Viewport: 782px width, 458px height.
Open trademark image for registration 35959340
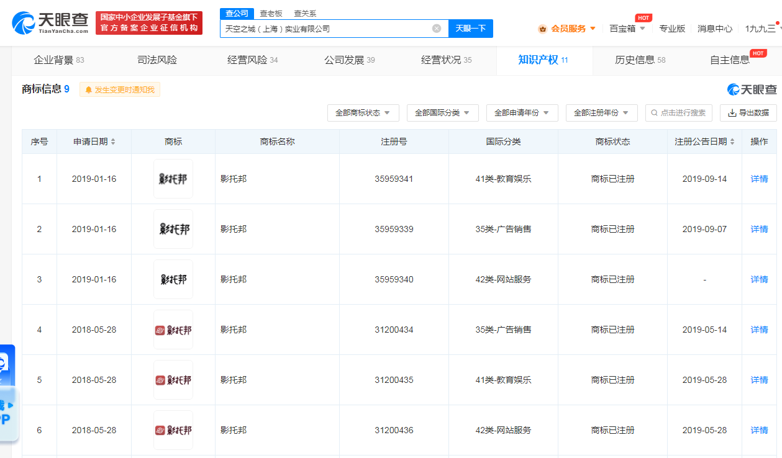[x=173, y=279]
